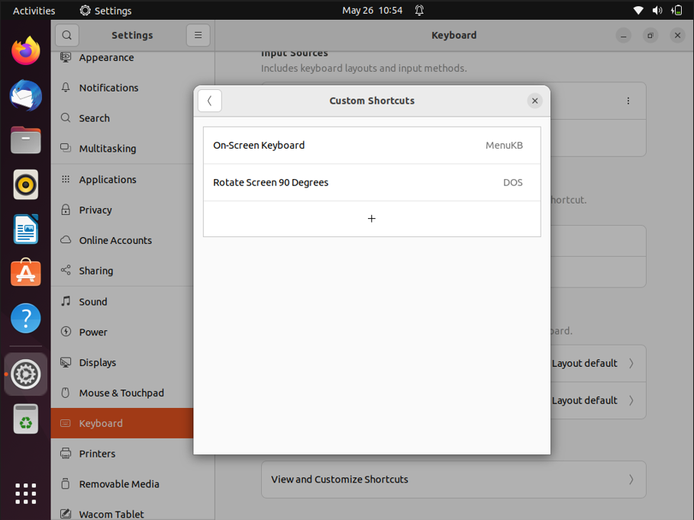The height and width of the screenshot is (520, 694).
Task: Select Mouse & Touchpad in the sidebar
Action: click(121, 393)
